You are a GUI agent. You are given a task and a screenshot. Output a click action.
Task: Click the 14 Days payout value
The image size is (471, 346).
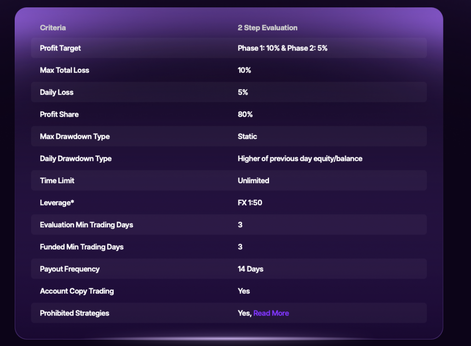pyautogui.click(x=251, y=269)
